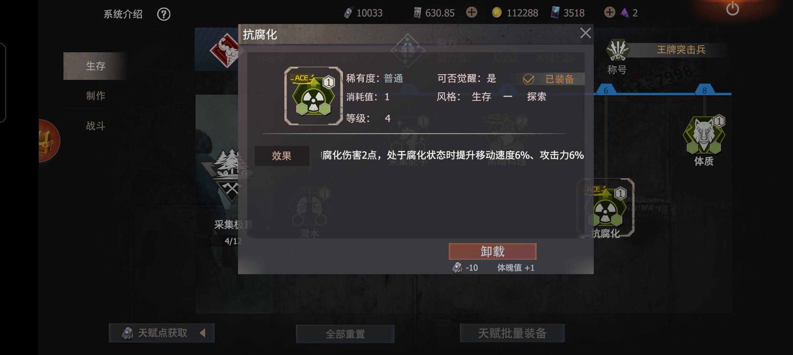
Task: Close the 抗腐化 detail dialog
Action: [x=586, y=33]
